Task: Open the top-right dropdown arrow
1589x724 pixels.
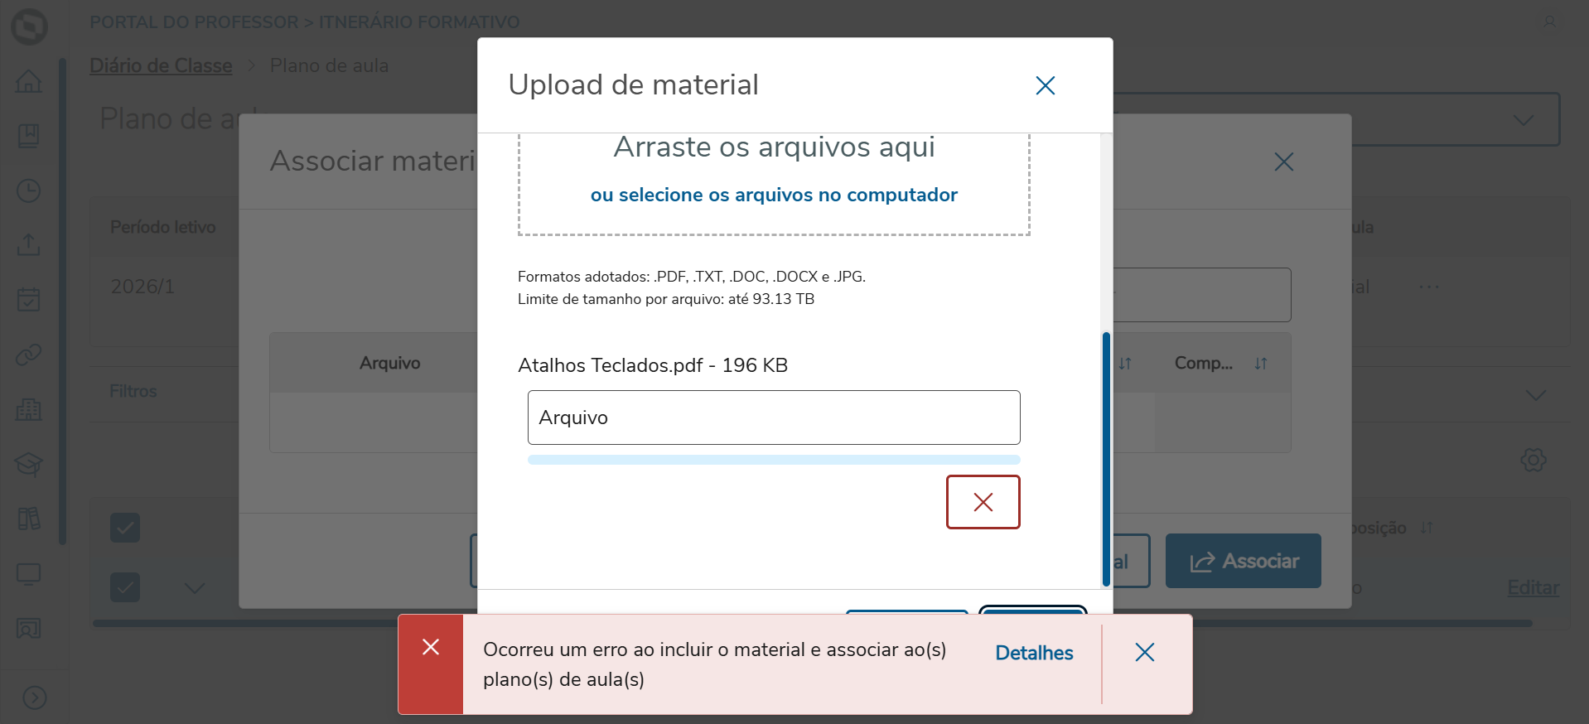Action: (x=1523, y=120)
